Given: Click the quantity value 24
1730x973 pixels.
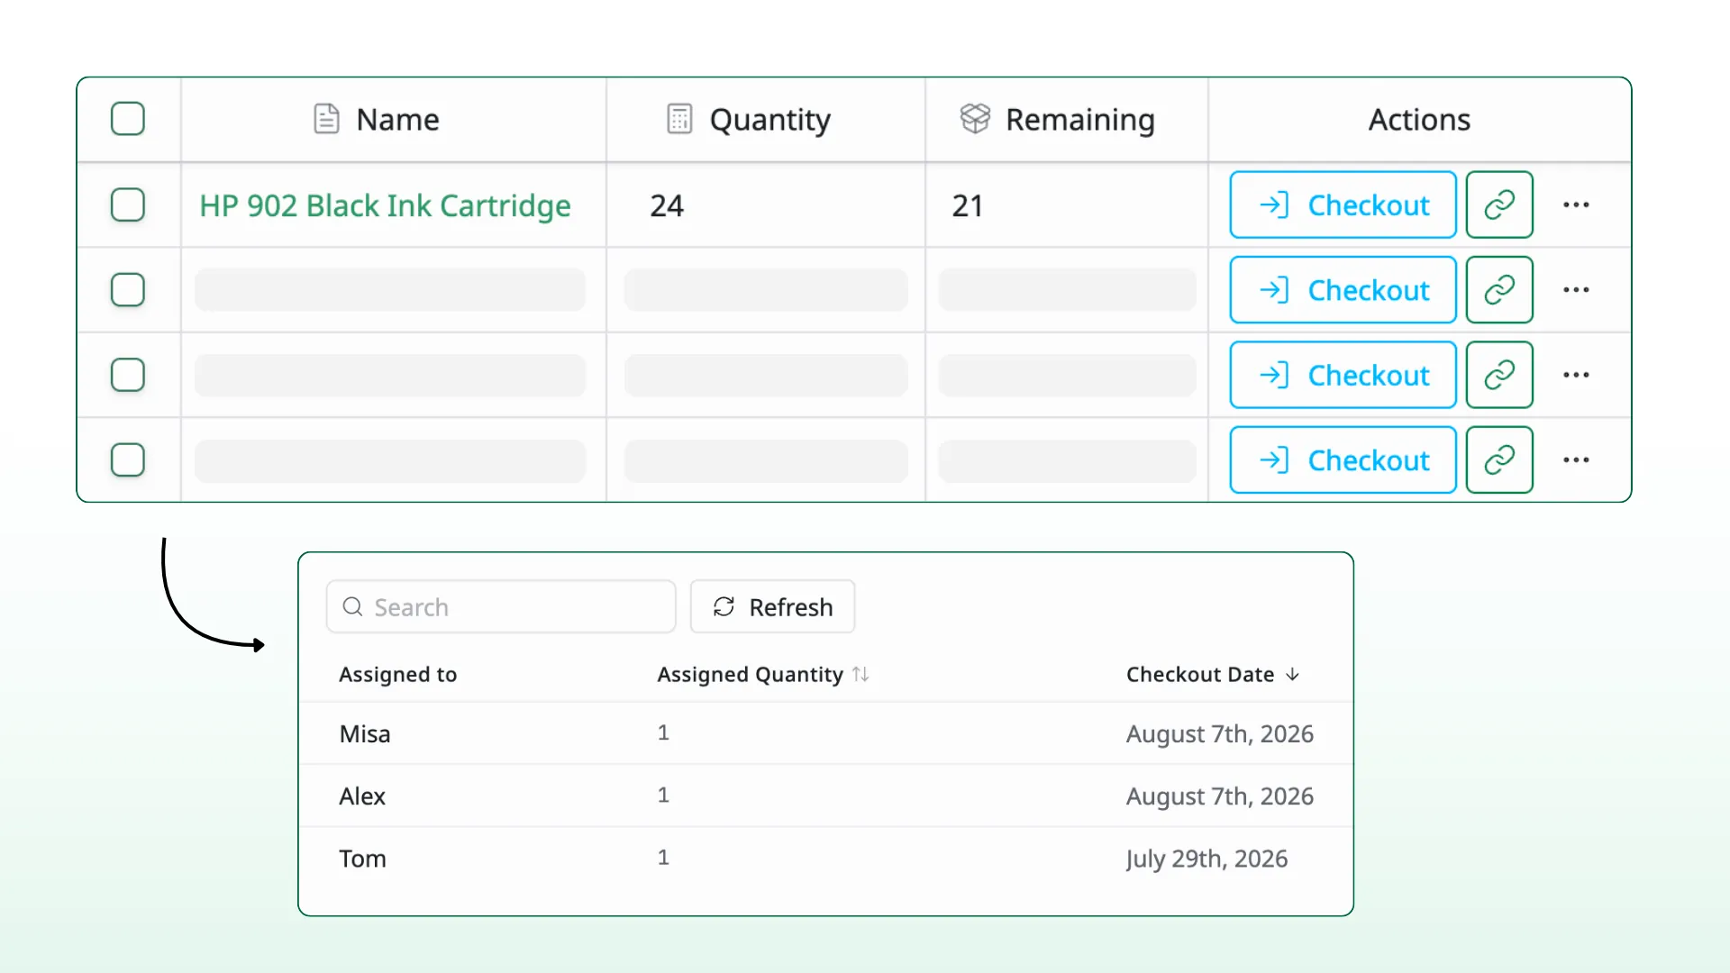Looking at the screenshot, I should pyautogui.click(x=667, y=206).
